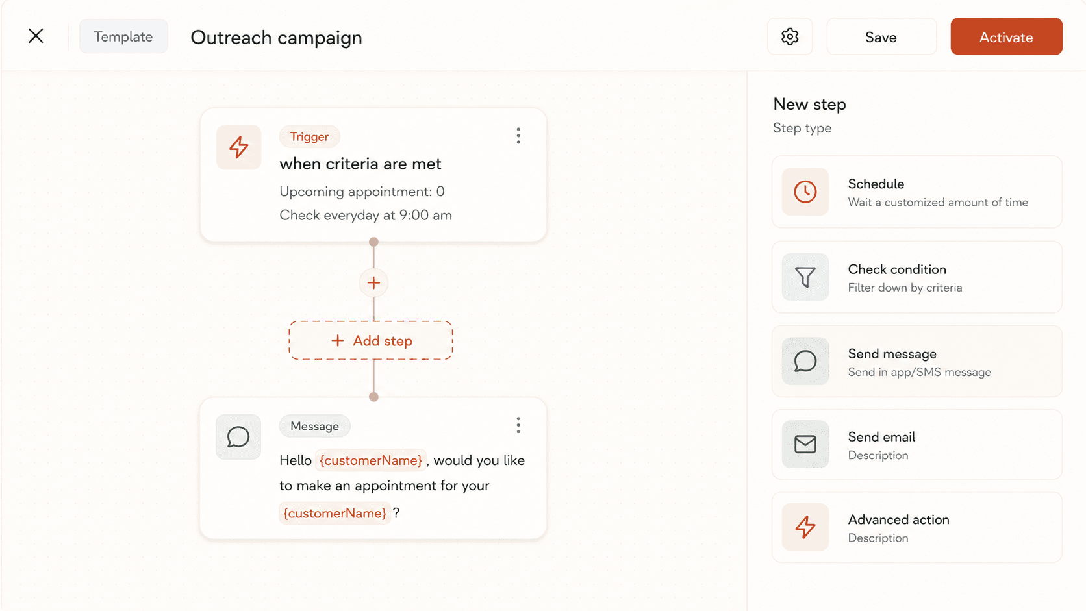Click the dashed Add step button
The height and width of the screenshot is (611, 1086).
click(x=371, y=340)
